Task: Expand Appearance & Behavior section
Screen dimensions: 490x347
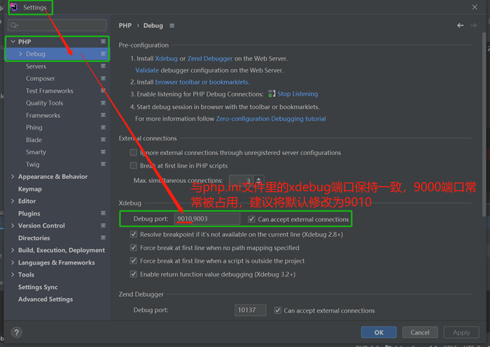Action: 13,177
